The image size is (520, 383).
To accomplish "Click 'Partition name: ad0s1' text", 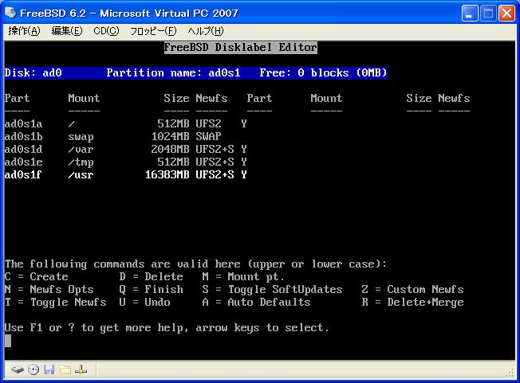I will 173,72.
